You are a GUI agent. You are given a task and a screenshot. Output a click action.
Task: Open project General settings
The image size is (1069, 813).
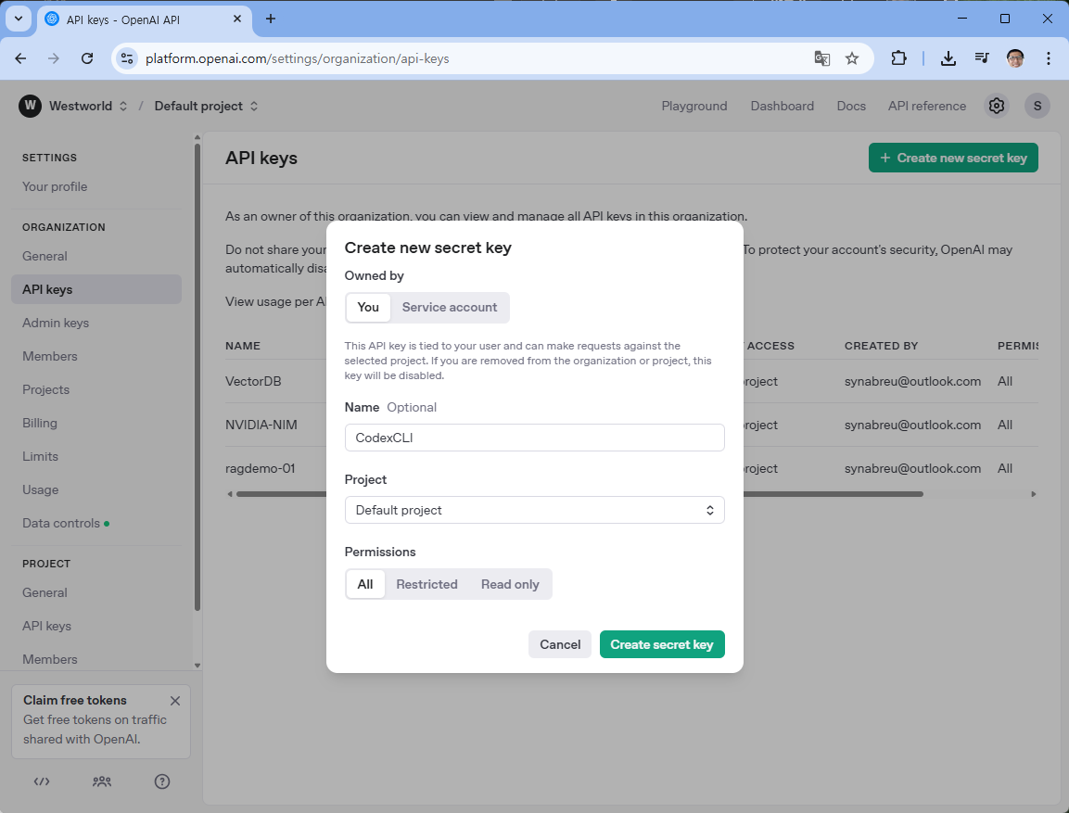click(45, 593)
